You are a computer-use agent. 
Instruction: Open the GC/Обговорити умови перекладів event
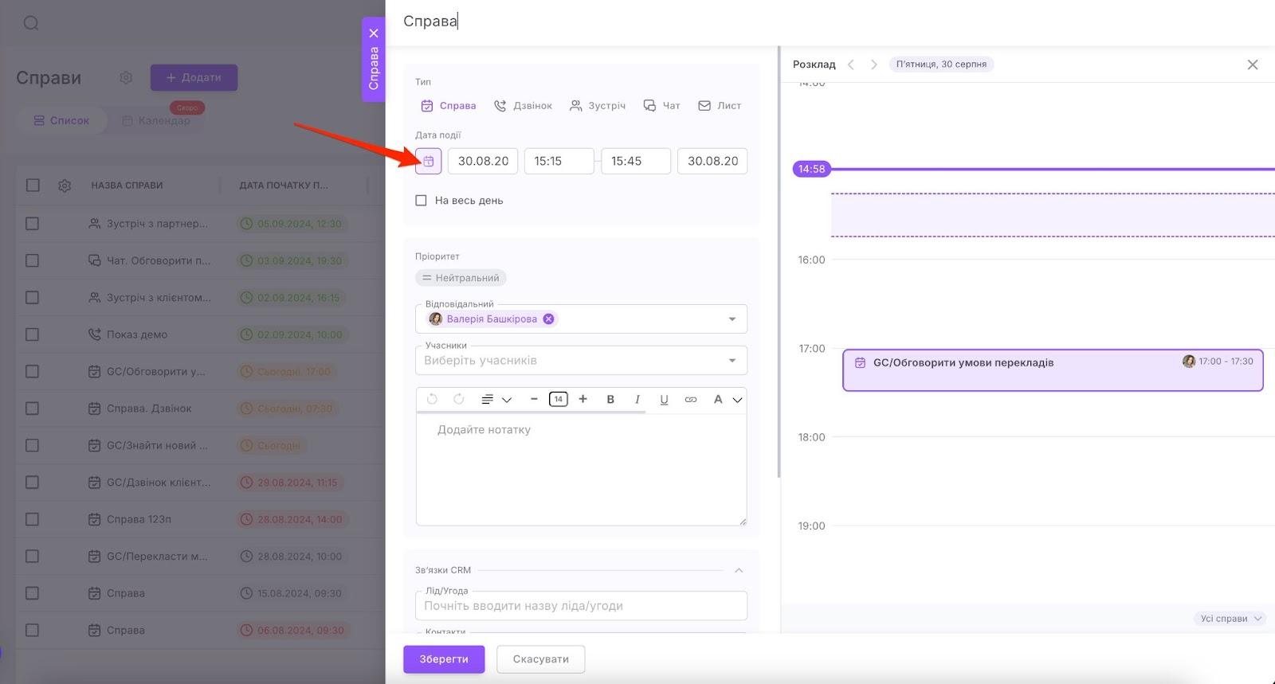(x=1053, y=370)
